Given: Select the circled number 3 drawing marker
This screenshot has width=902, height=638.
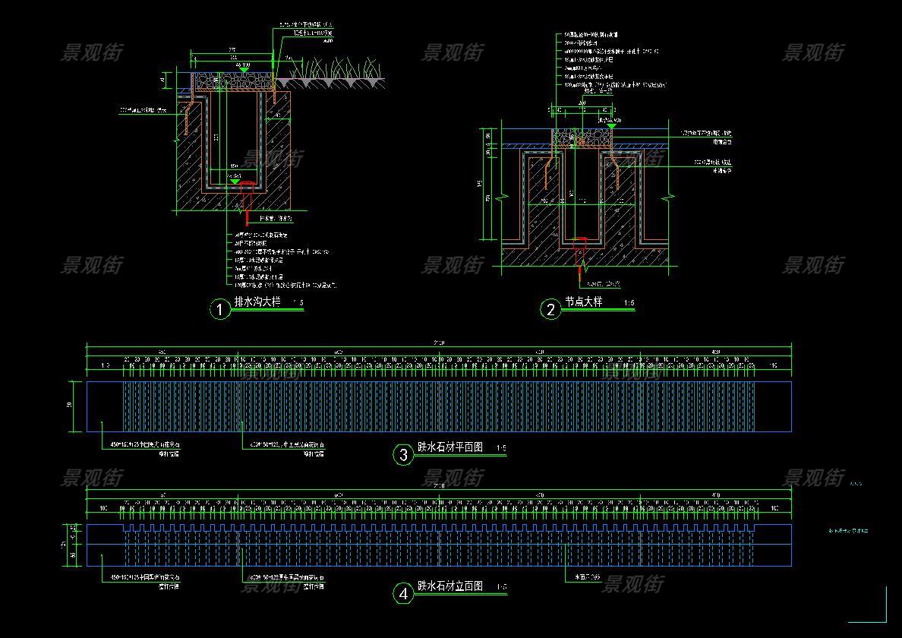Looking at the screenshot, I should point(403,454).
